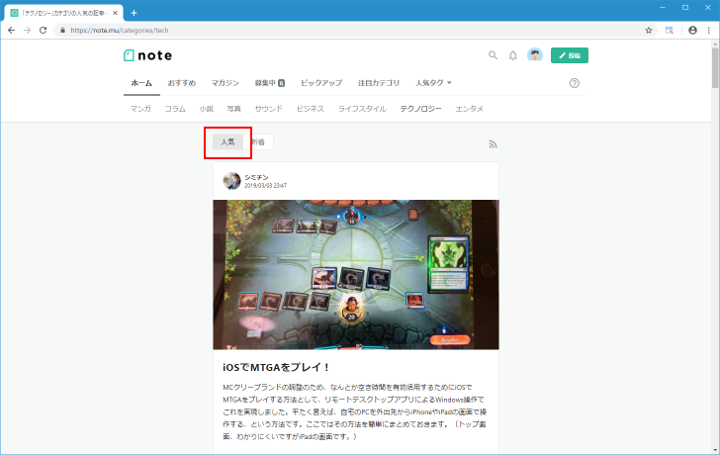Open the Chrome profile icon
The image size is (720, 455).
click(x=692, y=31)
